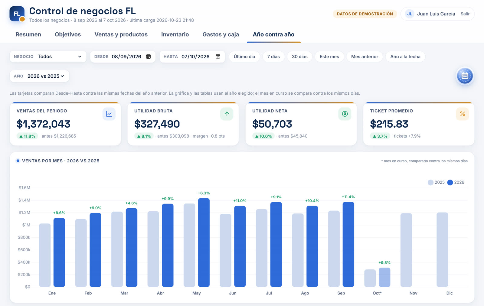Click the floating blue calendar button
The width and height of the screenshot is (484, 306).
coord(465,76)
